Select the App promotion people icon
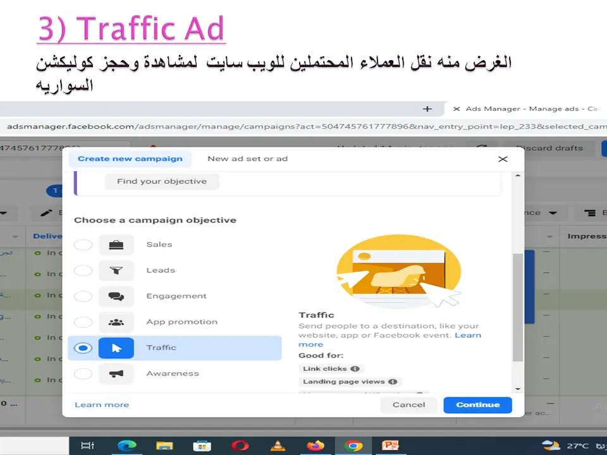This screenshot has height=455, width=607. tap(116, 322)
